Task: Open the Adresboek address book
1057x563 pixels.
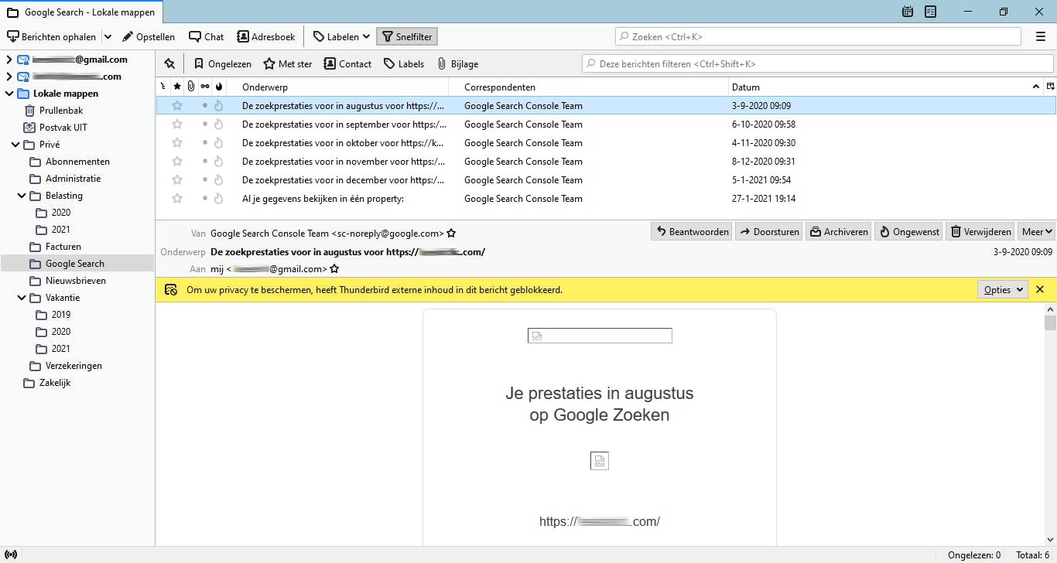Action: (265, 36)
